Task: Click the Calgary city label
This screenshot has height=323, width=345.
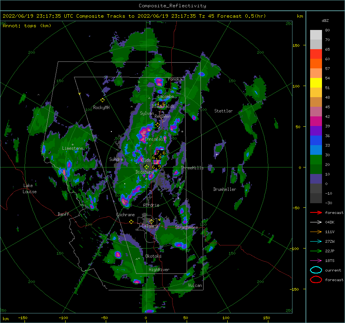Action: pos(149,226)
